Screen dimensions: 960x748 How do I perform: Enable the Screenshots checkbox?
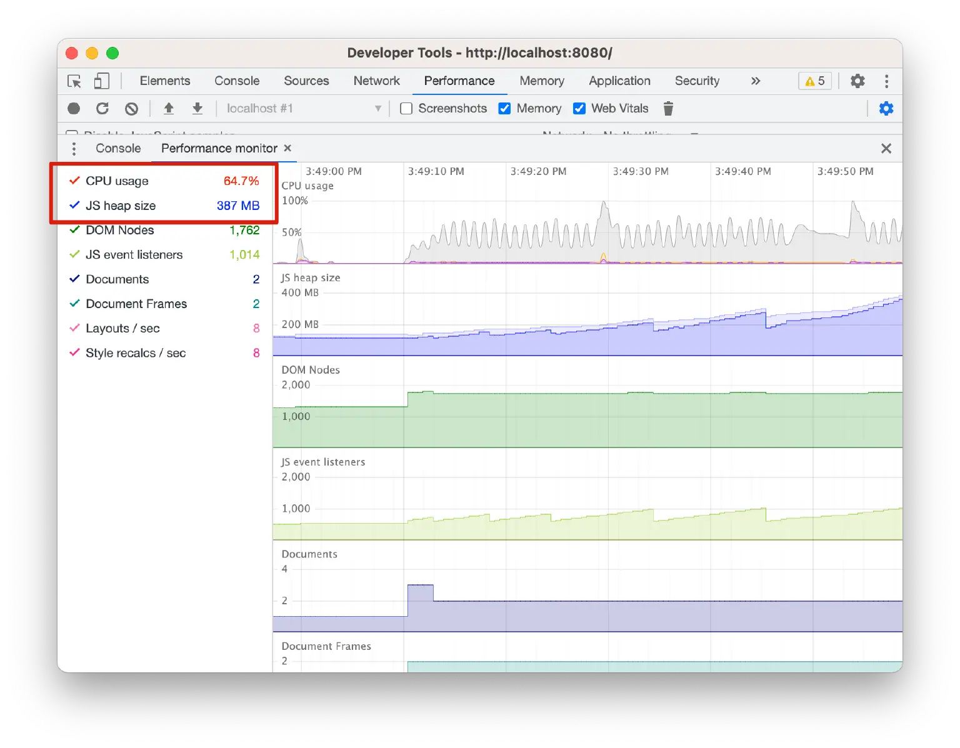tap(406, 109)
